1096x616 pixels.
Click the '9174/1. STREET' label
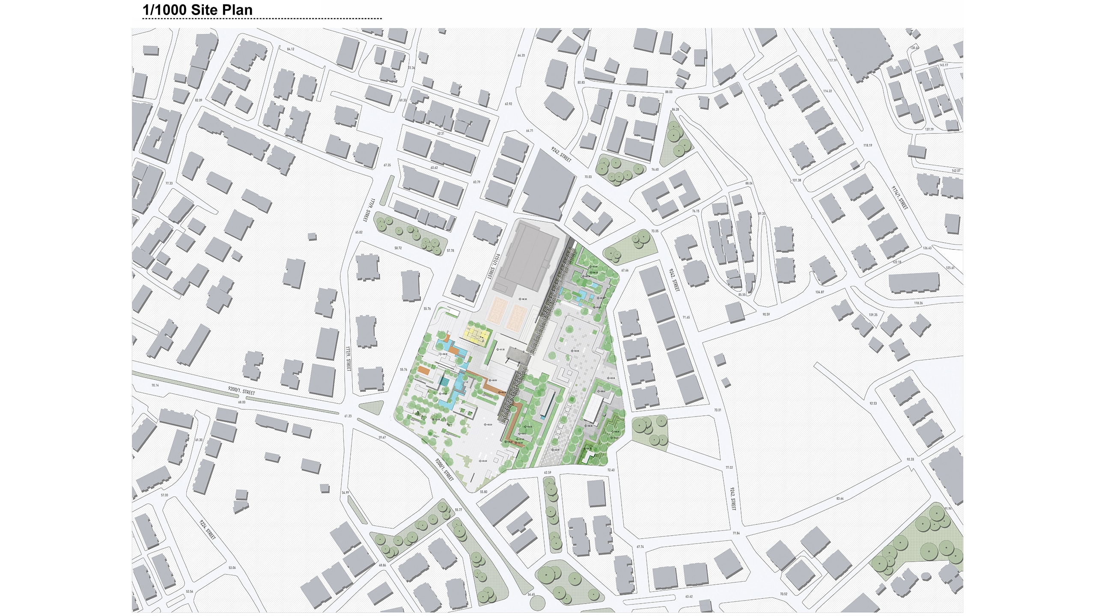click(899, 198)
